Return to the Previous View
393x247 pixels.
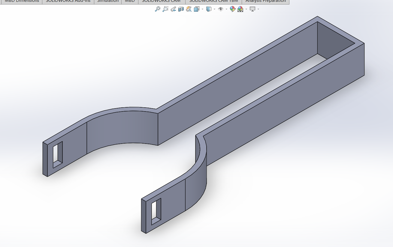173,9
